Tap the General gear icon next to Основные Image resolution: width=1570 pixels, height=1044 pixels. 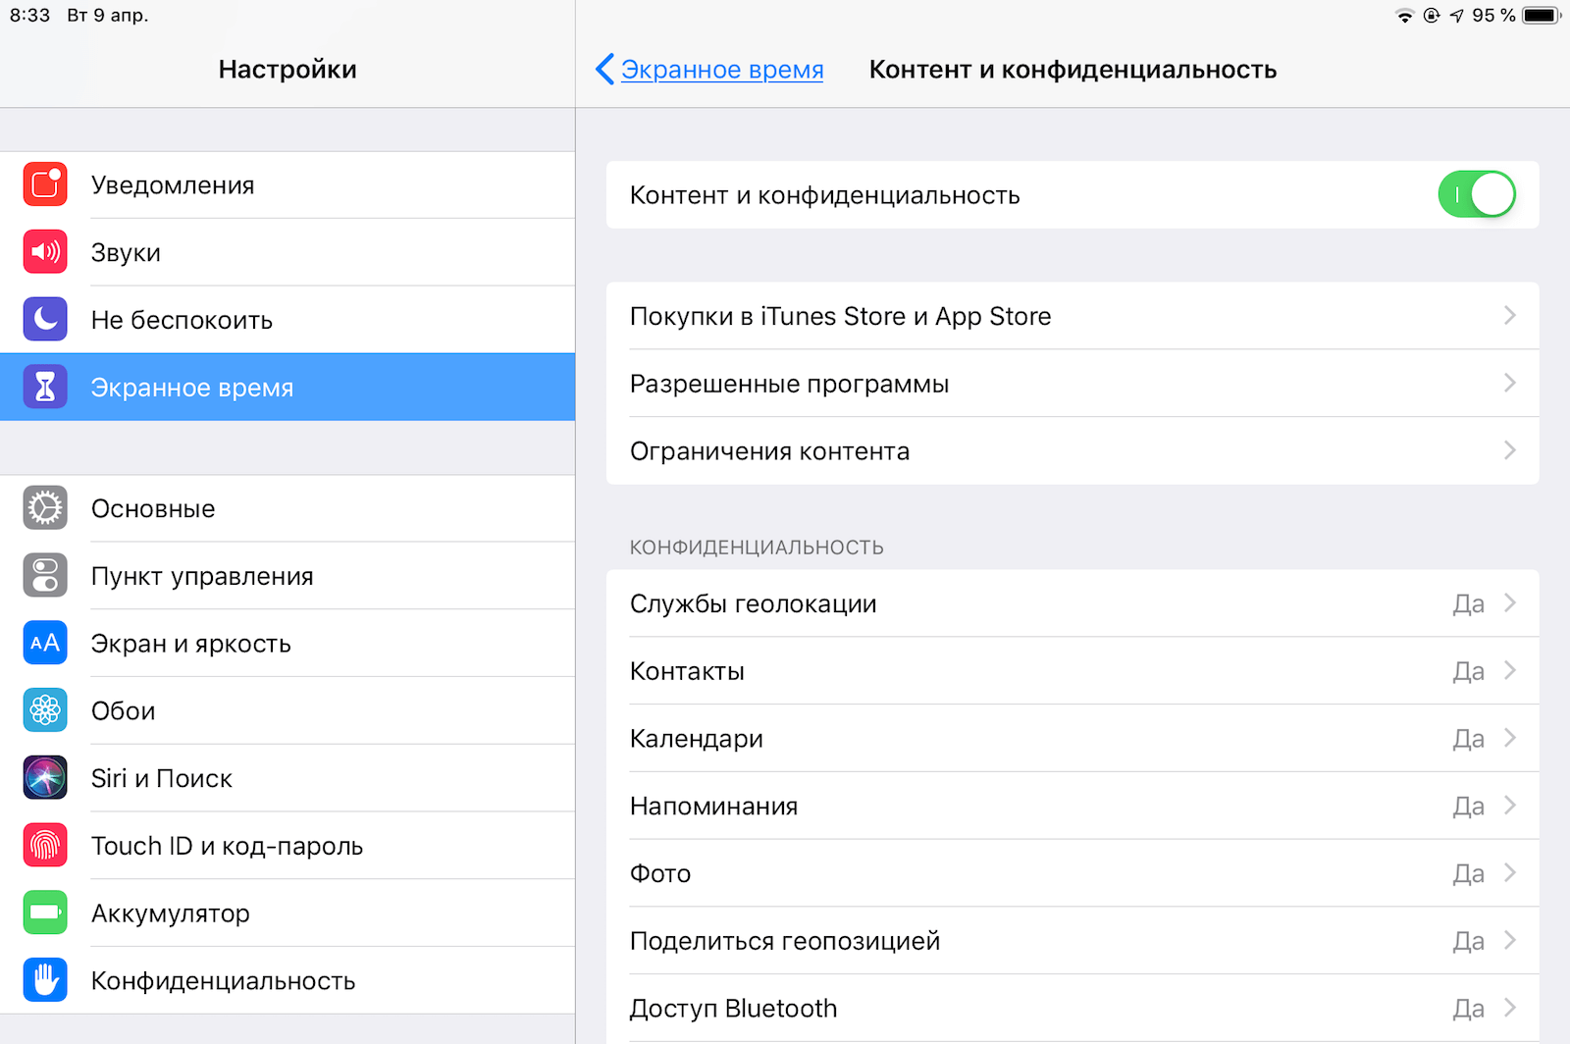[45, 508]
